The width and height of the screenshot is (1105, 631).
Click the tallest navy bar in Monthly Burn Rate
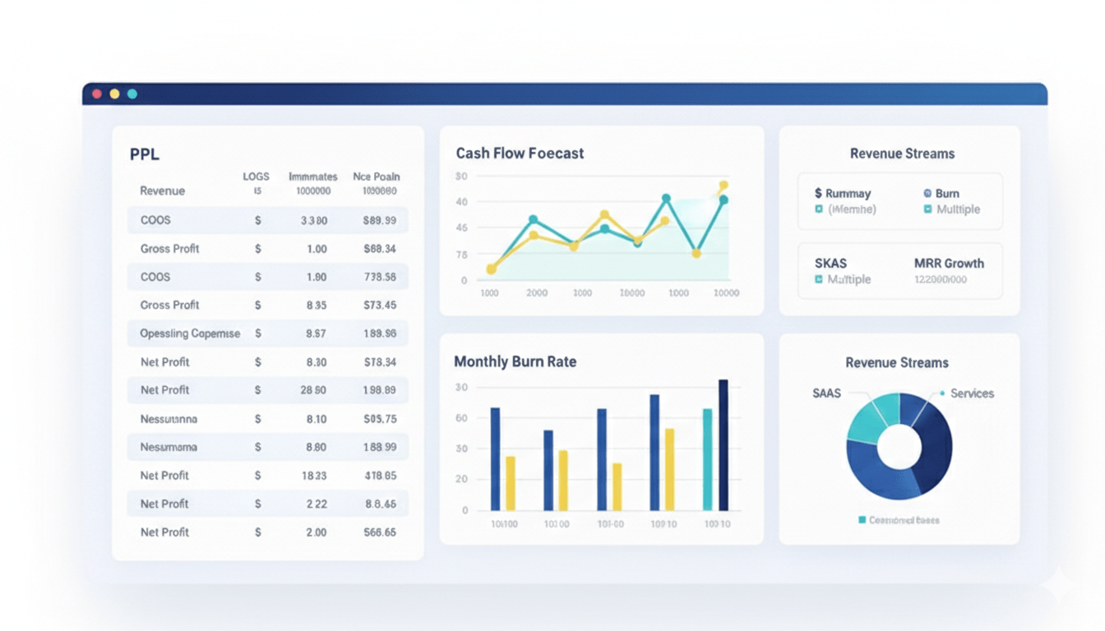(x=724, y=444)
